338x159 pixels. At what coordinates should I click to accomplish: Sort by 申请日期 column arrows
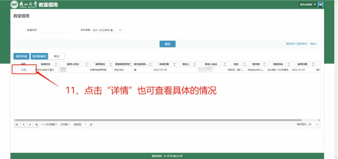(174, 64)
